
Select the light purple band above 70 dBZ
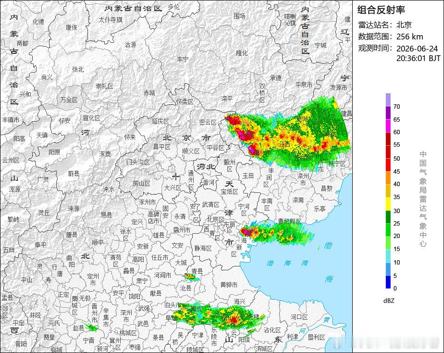click(x=388, y=100)
